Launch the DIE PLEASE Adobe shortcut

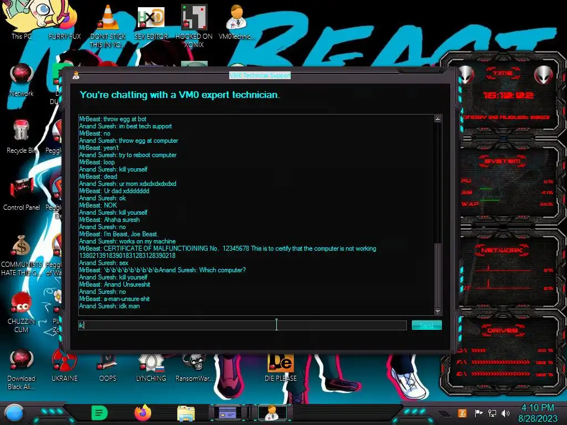(x=281, y=368)
